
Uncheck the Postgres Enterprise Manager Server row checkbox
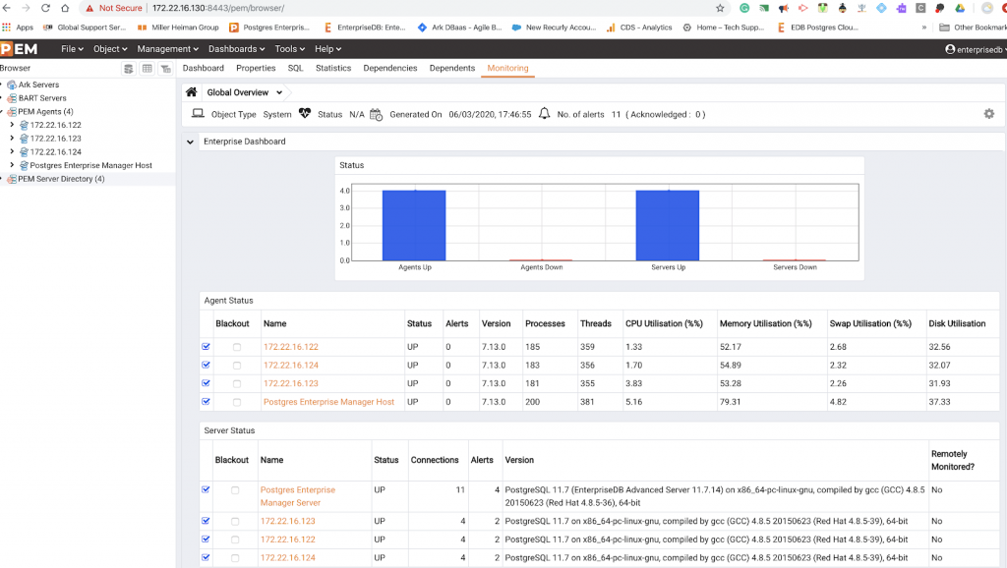(x=206, y=491)
